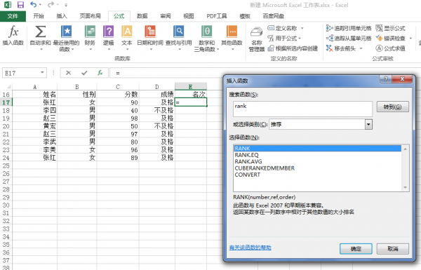
Task: Switch to the 百度网盘 tab
Action: coord(274,16)
